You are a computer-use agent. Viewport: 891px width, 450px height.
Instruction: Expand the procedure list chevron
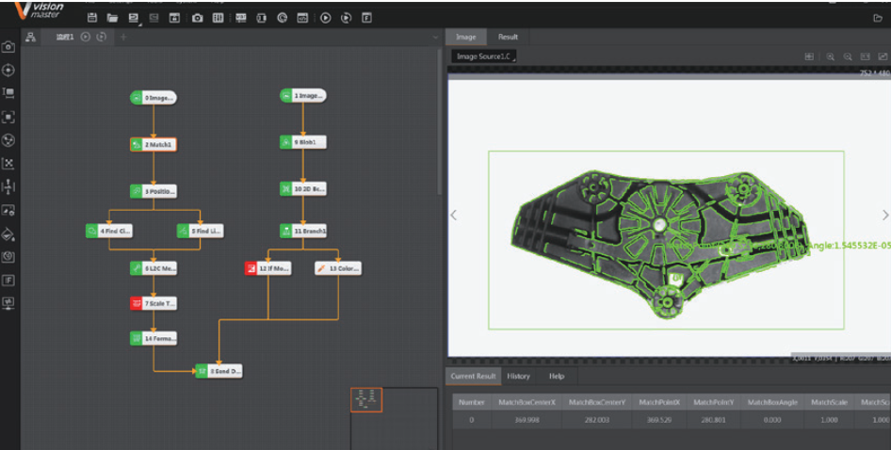click(436, 38)
